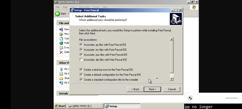This screenshot has height=109, width=242.
Task: Click the My Computer icon in Other Places
Action: (61, 69)
